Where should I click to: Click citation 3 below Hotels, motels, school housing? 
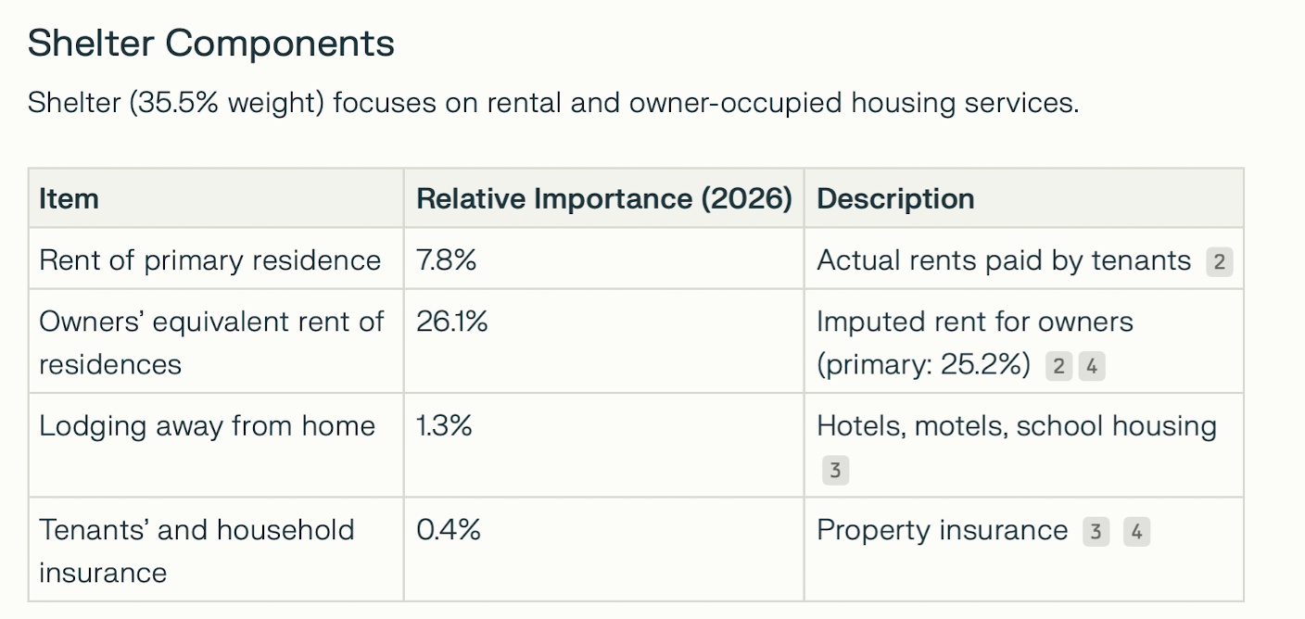pyautogui.click(x=834, y=471)
